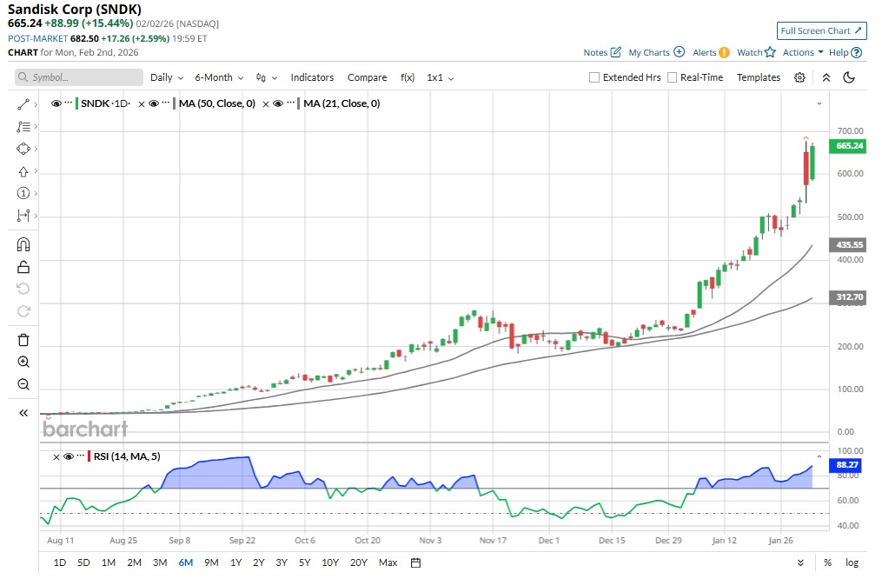Enable the Extended Hrs checkbox

tap(594, 77)
